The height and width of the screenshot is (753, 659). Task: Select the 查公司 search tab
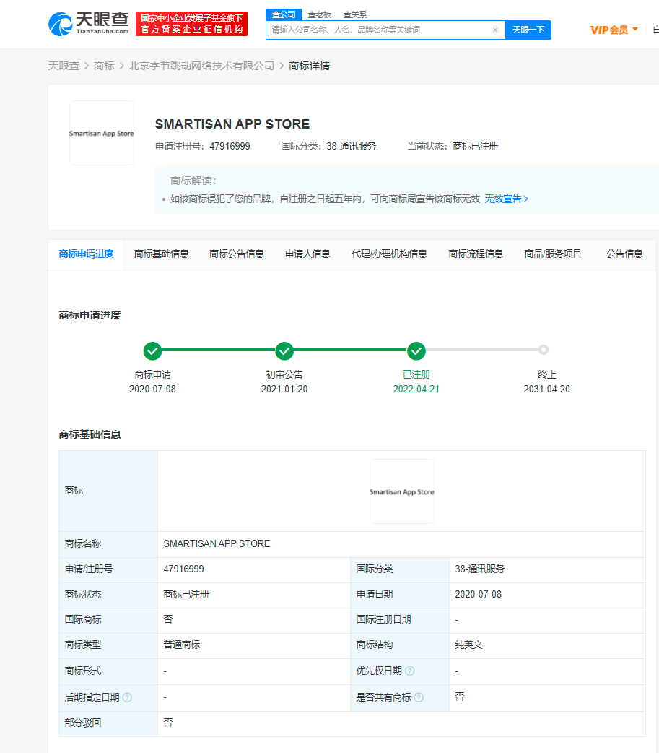284,14
